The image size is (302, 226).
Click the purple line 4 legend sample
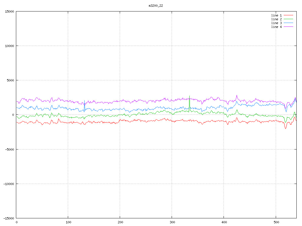288,27
